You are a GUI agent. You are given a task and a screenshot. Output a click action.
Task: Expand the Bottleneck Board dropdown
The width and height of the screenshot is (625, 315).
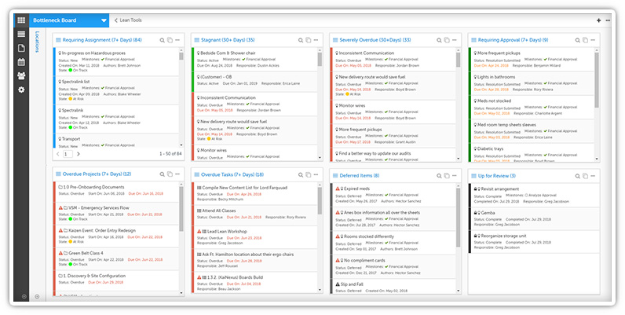tap(104, 19)
